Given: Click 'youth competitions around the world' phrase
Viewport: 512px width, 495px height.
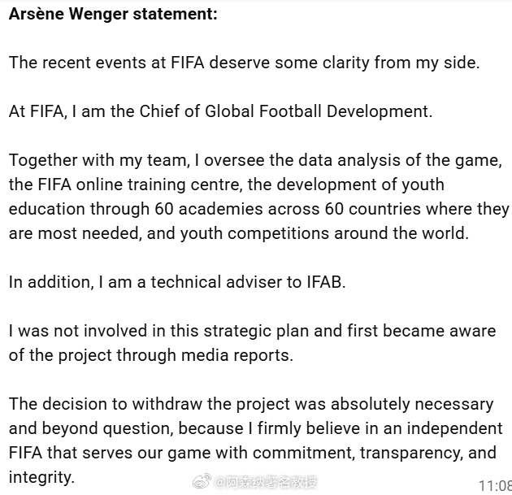Looking at the screenshot, I should pyautogui.click(x=324, y=233).
